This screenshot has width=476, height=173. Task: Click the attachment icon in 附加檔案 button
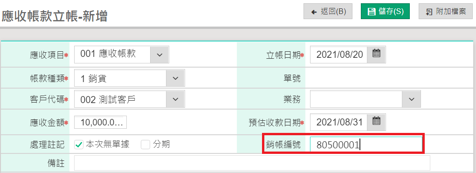[x=429, y=12]
